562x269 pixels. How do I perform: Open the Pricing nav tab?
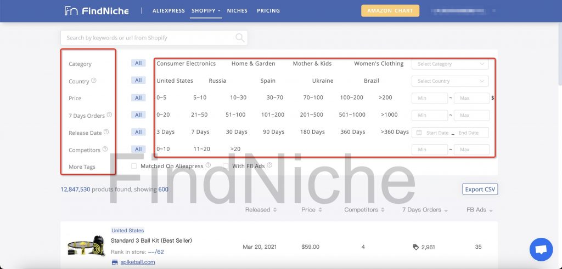click(268, 11)
